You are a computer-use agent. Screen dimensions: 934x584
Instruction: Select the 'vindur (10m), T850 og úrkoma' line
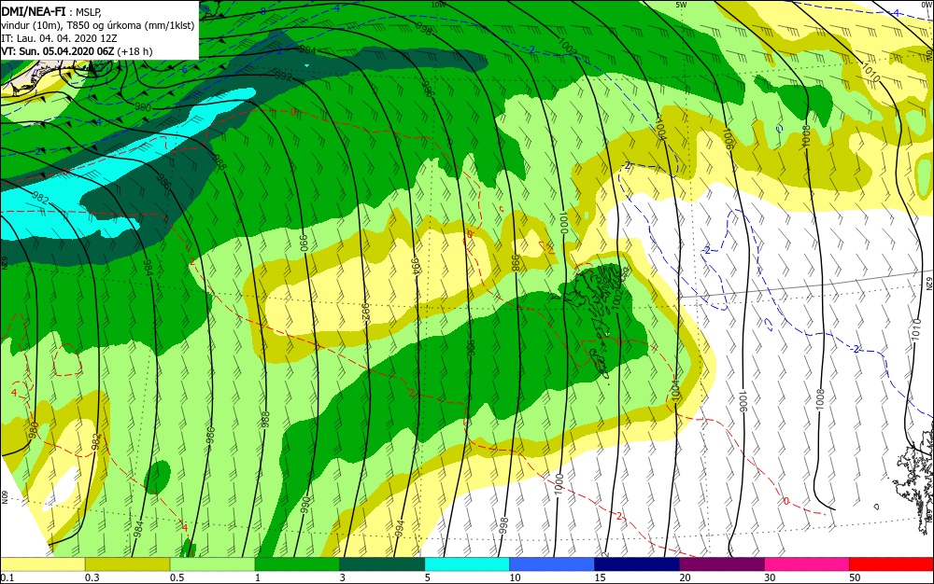pyautogui.click(x=97, y=25)
